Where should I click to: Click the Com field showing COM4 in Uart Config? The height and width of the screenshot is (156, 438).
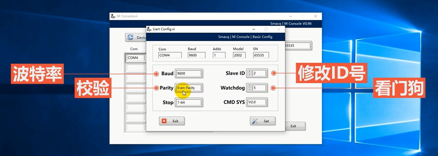coord(170,55)
